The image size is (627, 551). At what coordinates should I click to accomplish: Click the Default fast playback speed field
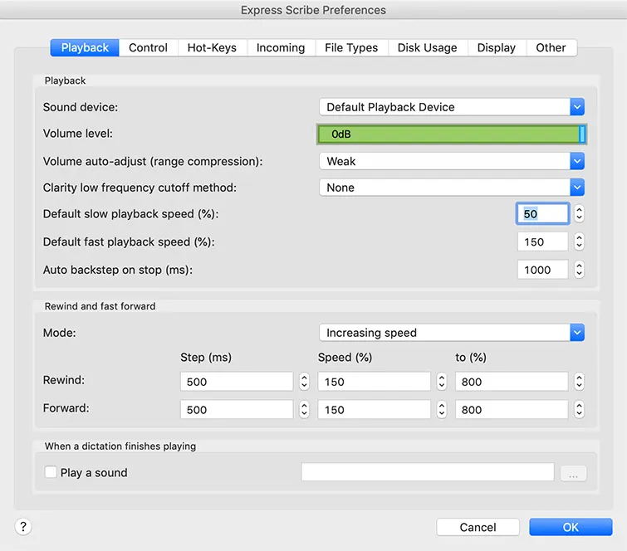coord(542,241)
